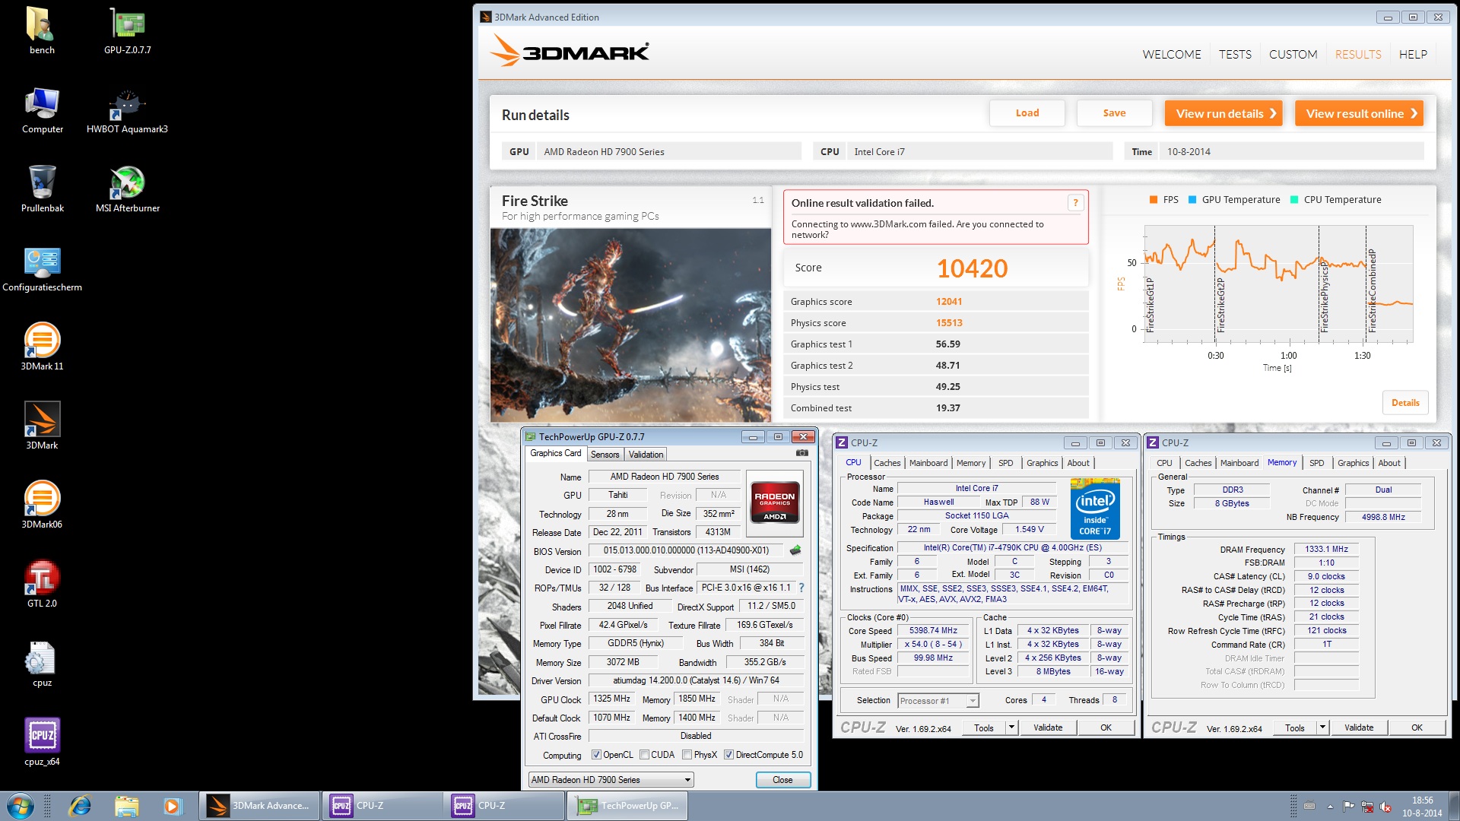Screen dimensions: 1460x821
Task: Toggle DirectCompute 5.0 checkbox in GPU-Z
Action: (728, 755)
